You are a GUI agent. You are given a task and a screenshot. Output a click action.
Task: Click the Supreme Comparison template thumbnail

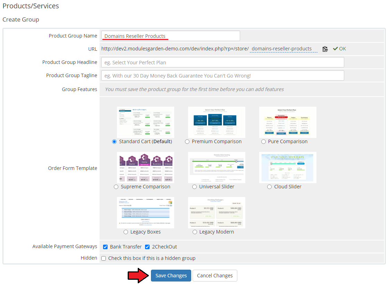(x=145, y=168)
